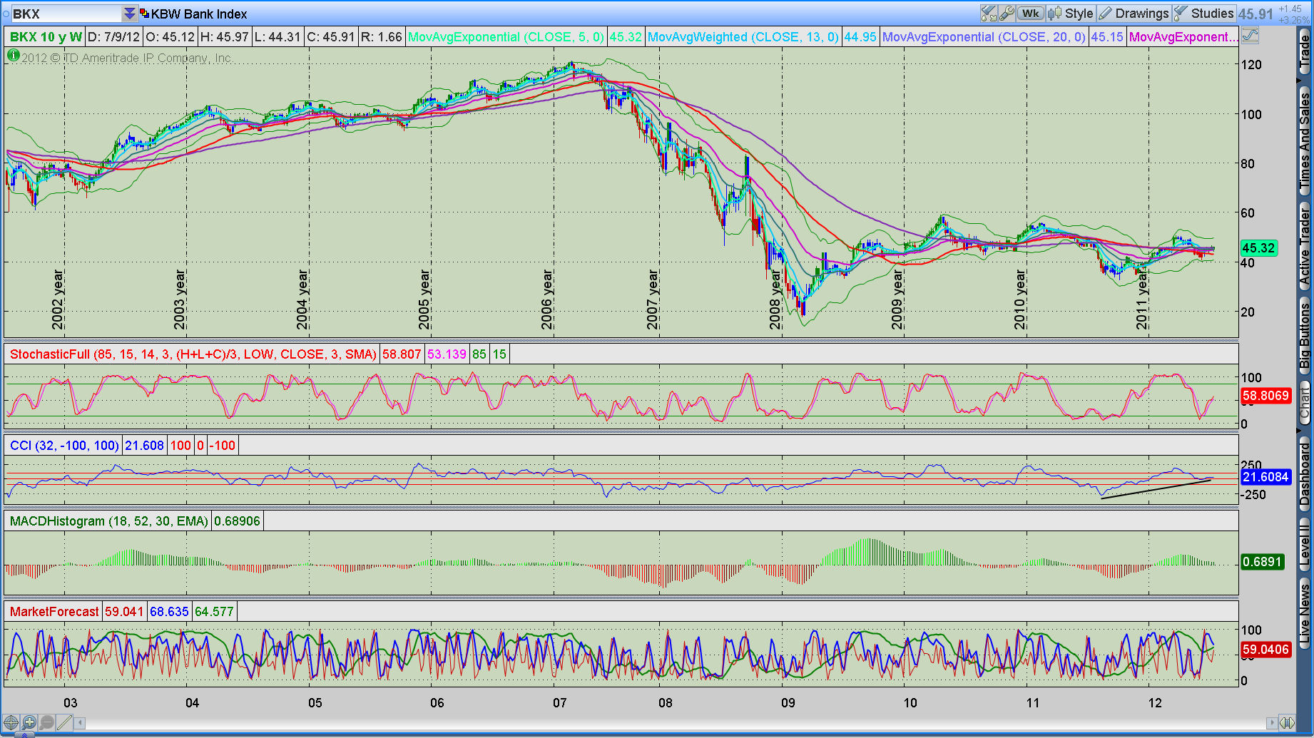
Task: Open the Style menu
Action: (x=1071, y=14)
